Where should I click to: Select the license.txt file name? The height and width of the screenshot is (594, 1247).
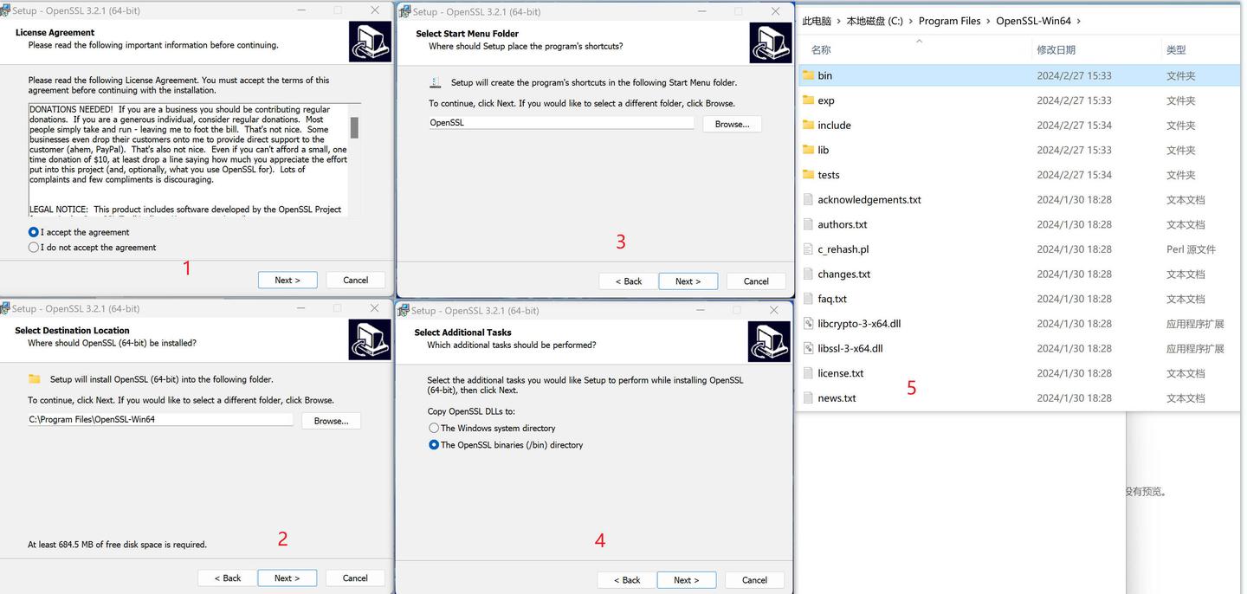pos(840,373)
